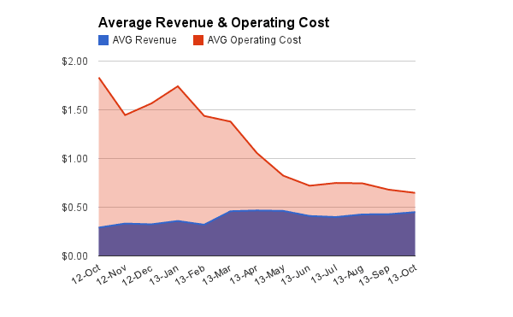Click the 12-Oct x-axis label
This screenshot has width=513, height=317.
tap(86, 274)
